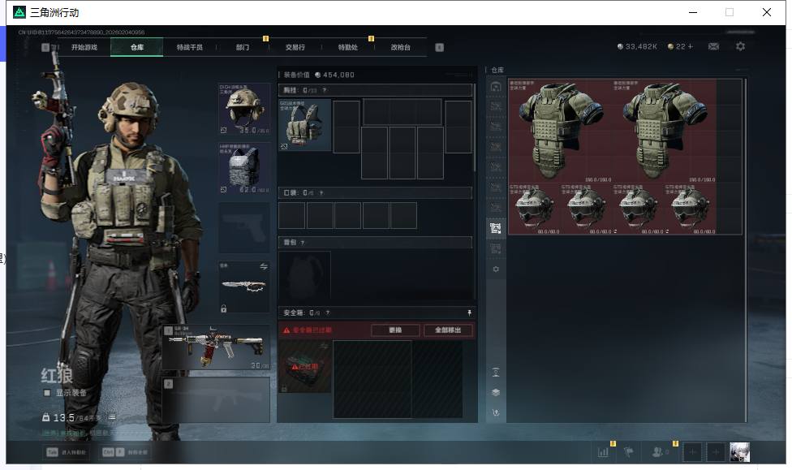
Task: Click the help icon beside 胸挂
Action: coord(325,90)
